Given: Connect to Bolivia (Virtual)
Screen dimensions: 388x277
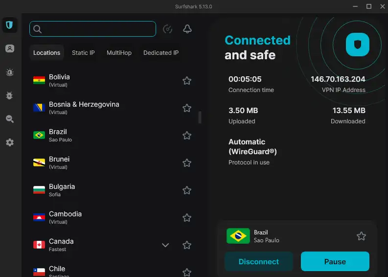Looking at the screenshot, I should click(113, 81).
